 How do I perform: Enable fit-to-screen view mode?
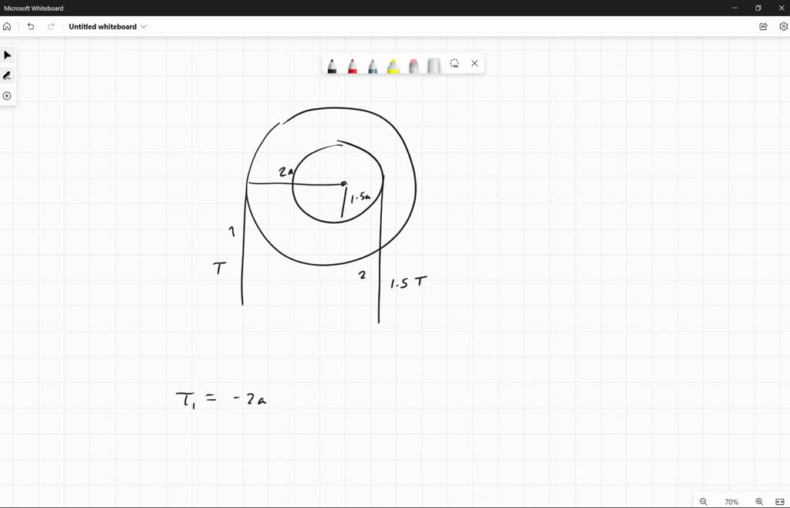point(781,502)
